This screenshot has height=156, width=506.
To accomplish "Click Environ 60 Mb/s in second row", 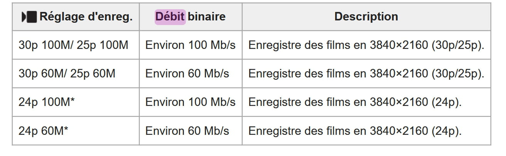I will tap(187, 74).
